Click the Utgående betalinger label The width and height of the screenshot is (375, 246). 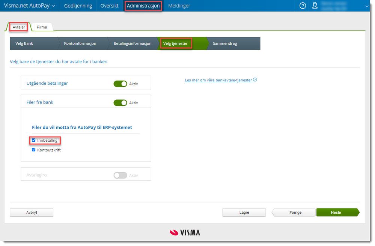pyautogui.click(x=47, y=83)
